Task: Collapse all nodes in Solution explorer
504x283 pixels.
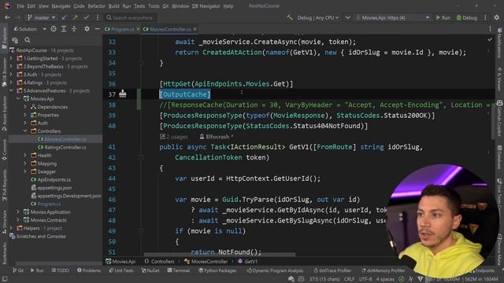Action: point(74,29)
